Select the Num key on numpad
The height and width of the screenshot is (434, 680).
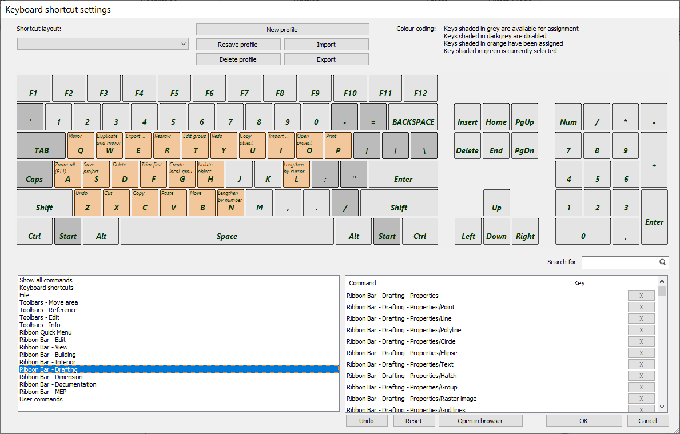568,117
